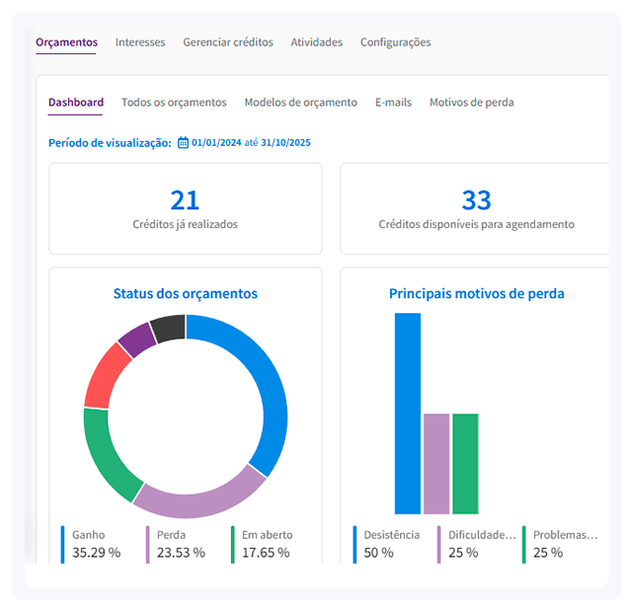Open the 21 Créditos já realizados card
Screen dimensions: 630x608
(x=185, y=209)
